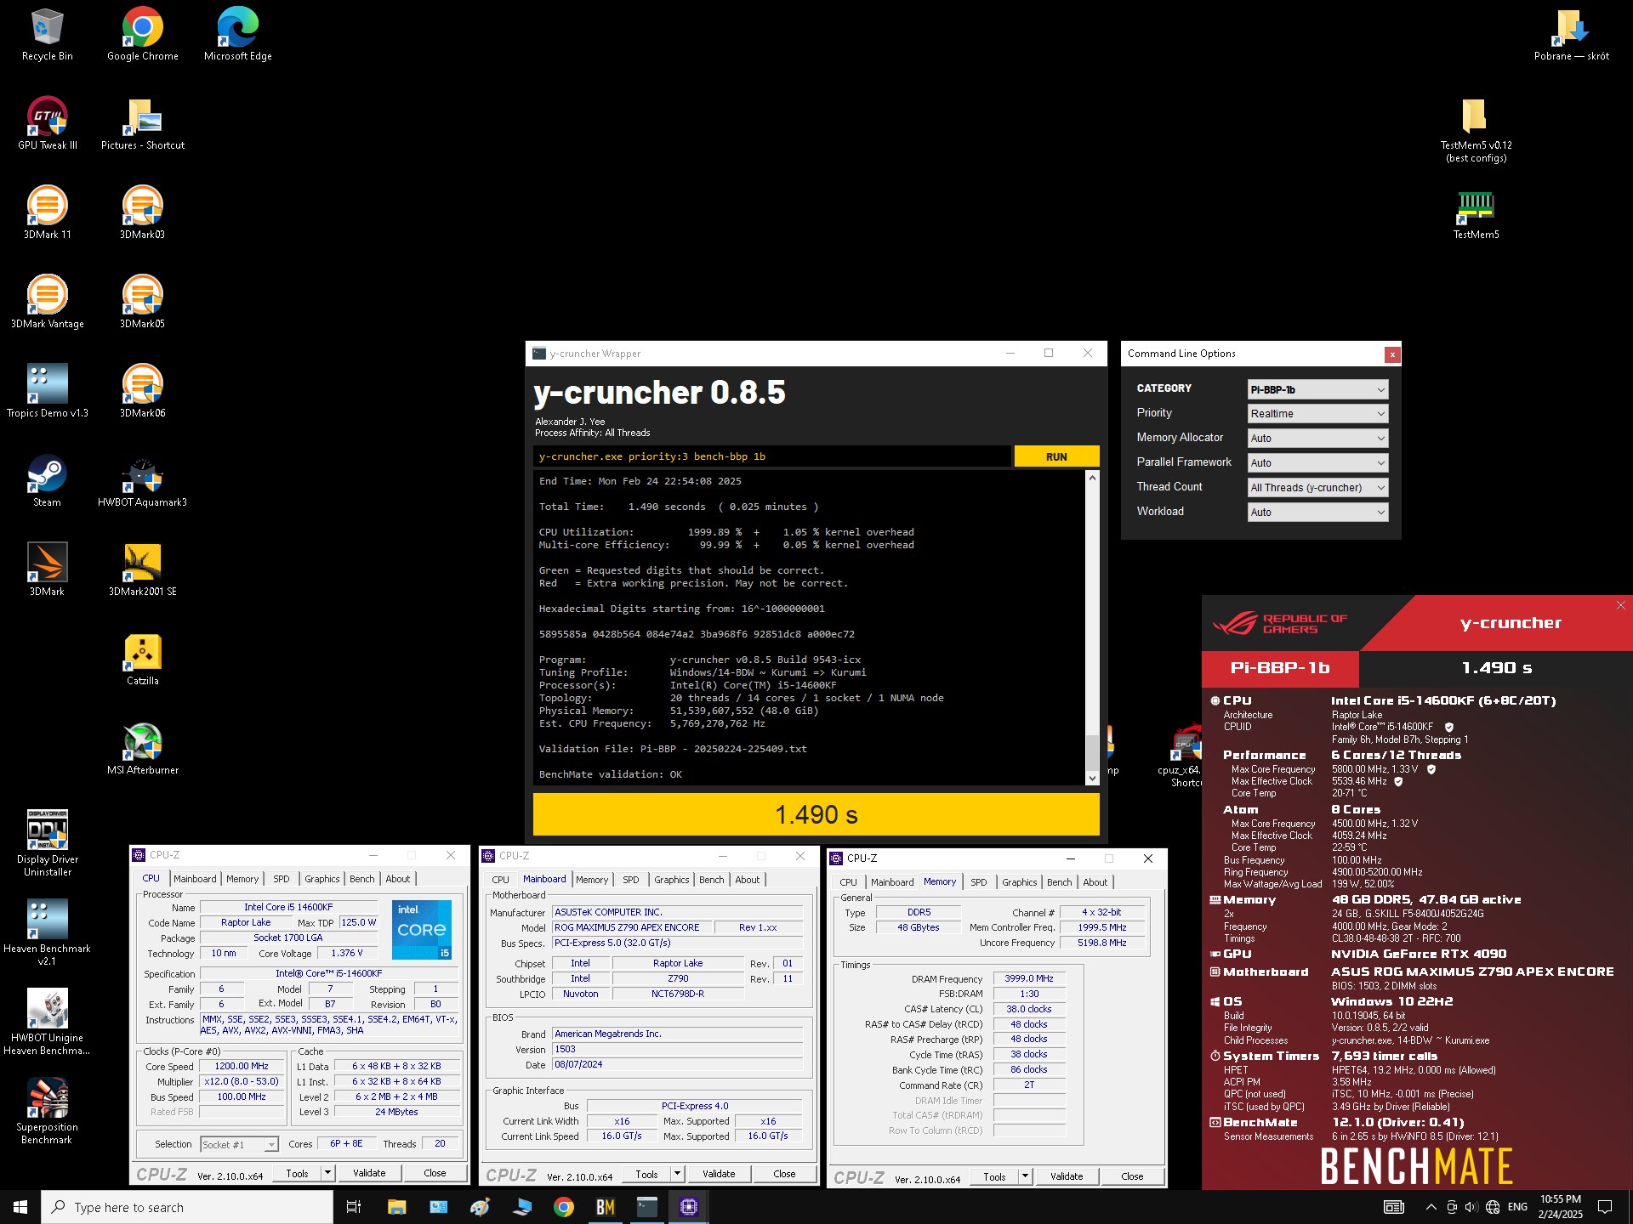Open the Socket #1 selection dropdown
Image resolution: width=1633 pixels, height=1224 pixels.
pos(239,1144)
